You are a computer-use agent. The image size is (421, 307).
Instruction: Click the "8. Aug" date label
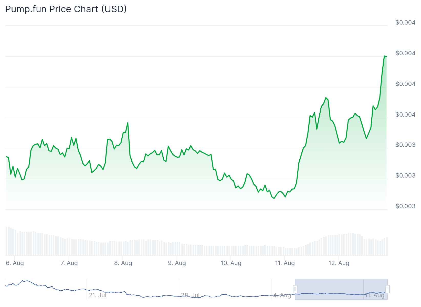tap(123, 263)
